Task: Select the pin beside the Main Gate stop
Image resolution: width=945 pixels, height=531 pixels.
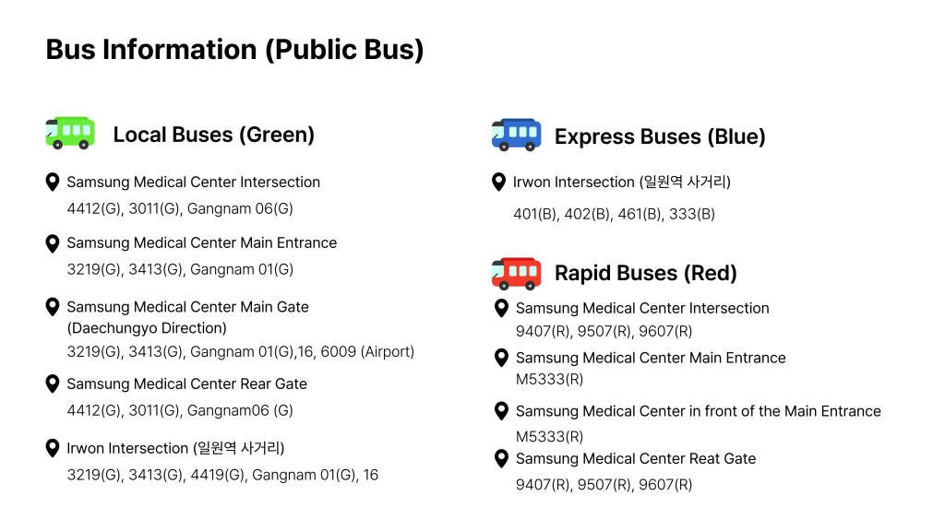Action: (53, 306)
